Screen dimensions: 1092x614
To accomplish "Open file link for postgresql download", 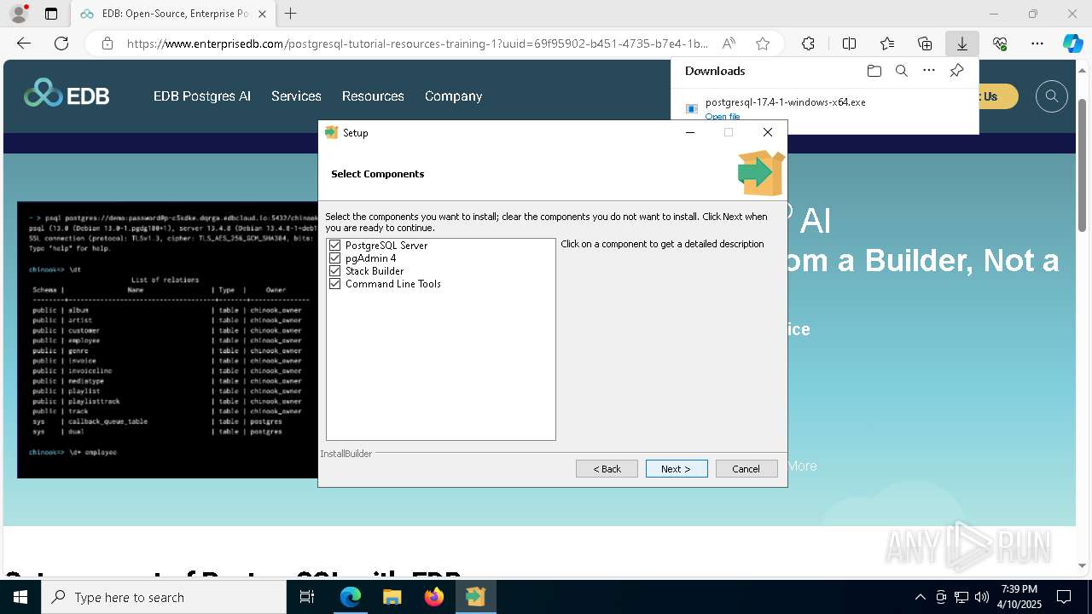I will click(723, 117).
